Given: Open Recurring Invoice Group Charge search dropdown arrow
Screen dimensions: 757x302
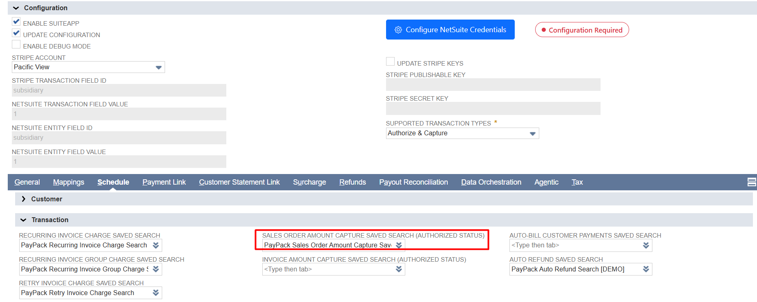Looking at the screenshot, I should (156, 269).
